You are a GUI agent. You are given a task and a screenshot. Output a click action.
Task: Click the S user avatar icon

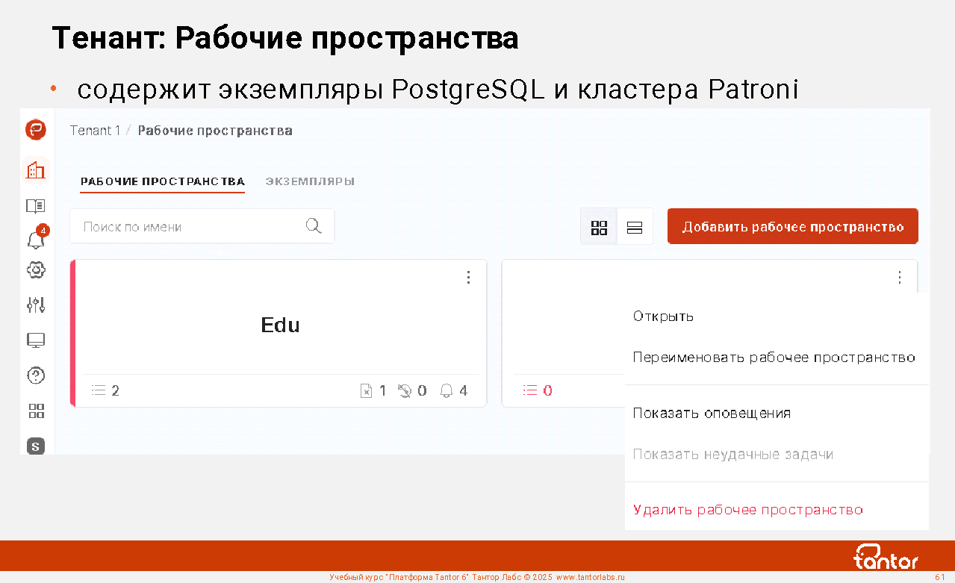[36, 446]
